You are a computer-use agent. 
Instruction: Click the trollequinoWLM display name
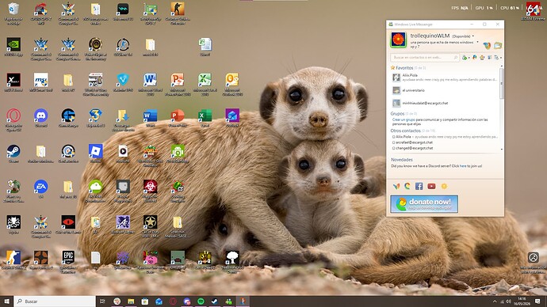[430, 36]
